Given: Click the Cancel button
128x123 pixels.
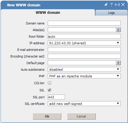Looking at the screenshot, I should (81, 116).
